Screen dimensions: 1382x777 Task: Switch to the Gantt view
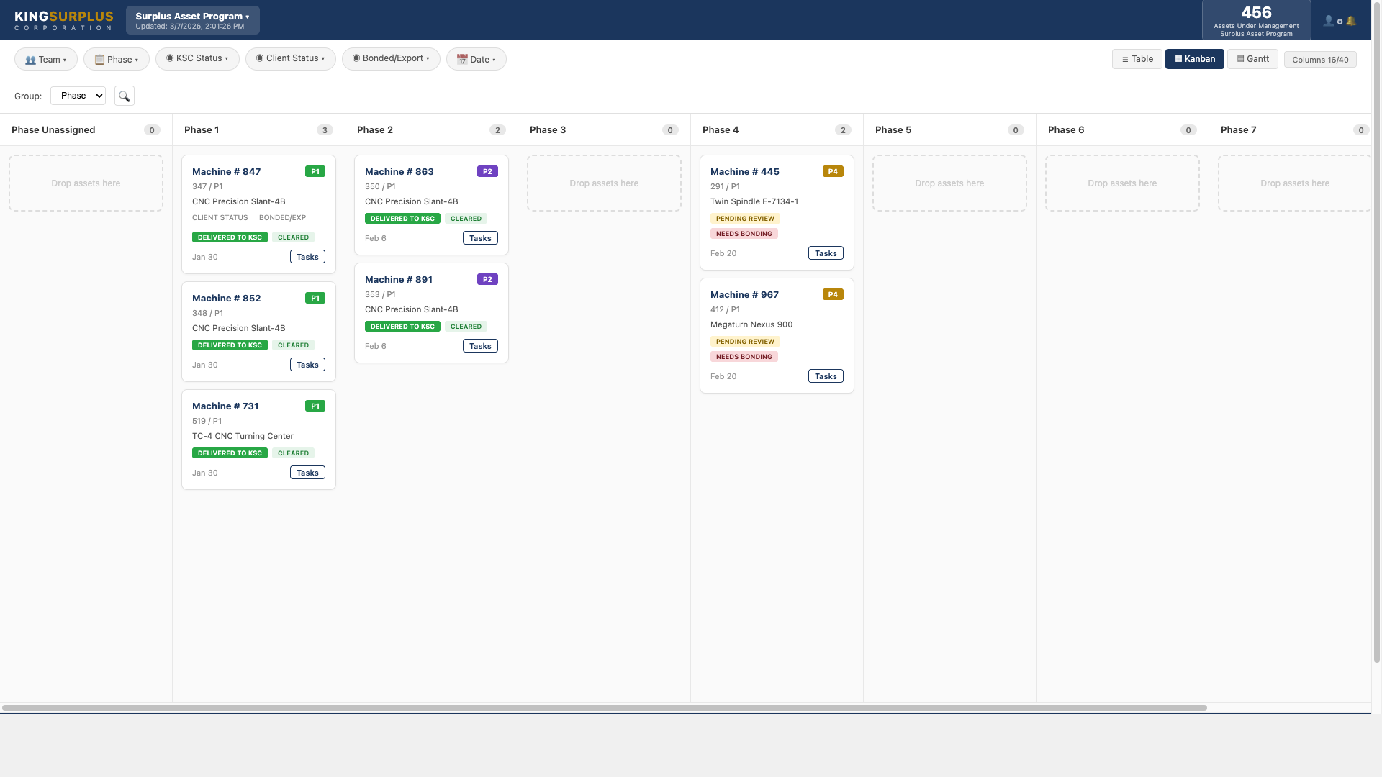(1252, 59)
